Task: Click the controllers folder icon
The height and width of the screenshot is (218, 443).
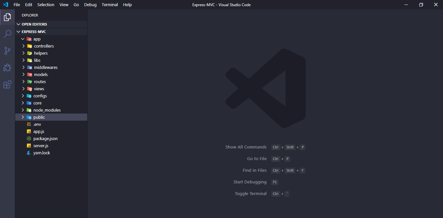Action: point(30,46)
